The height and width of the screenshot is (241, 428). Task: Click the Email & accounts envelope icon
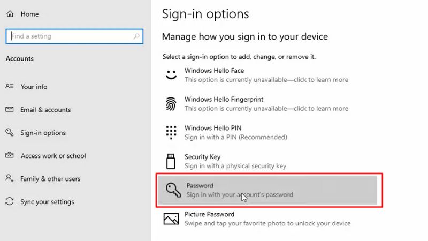click(x=9, y=109)
